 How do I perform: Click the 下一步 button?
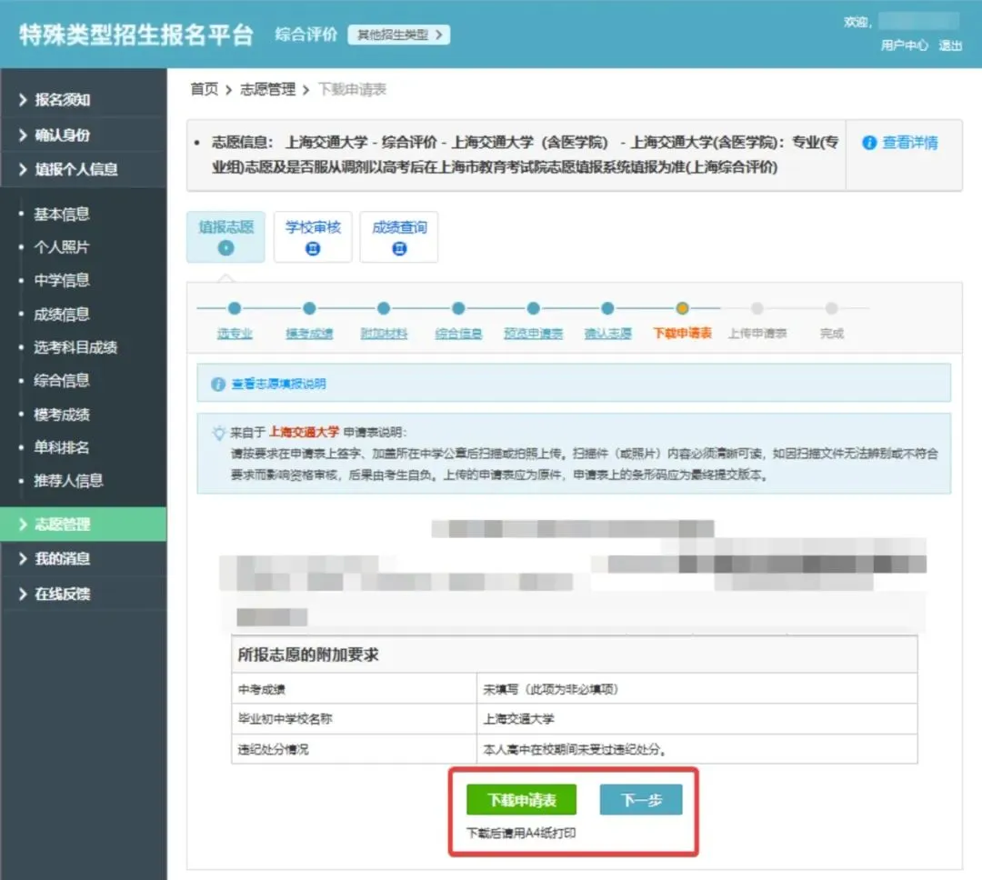coord(640,800)
